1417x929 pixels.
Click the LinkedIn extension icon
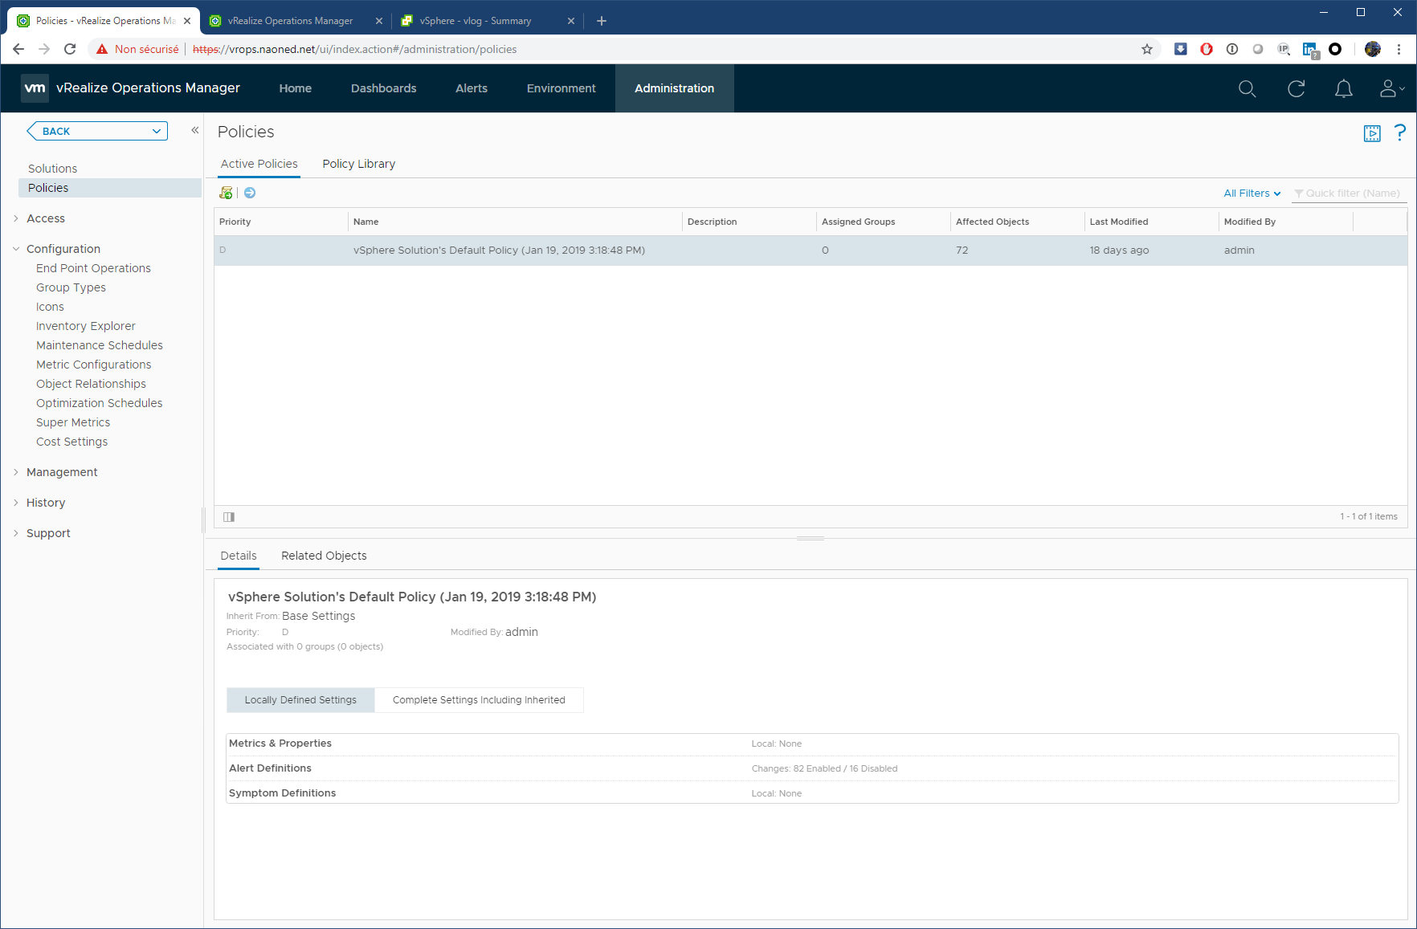[1310, 50]
